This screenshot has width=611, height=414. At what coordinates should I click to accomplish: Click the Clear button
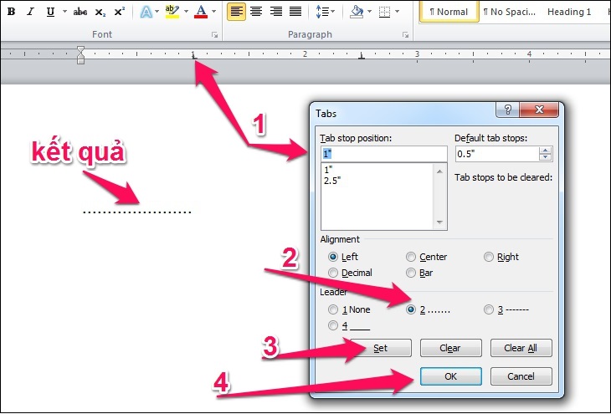[x=451, y=348]
